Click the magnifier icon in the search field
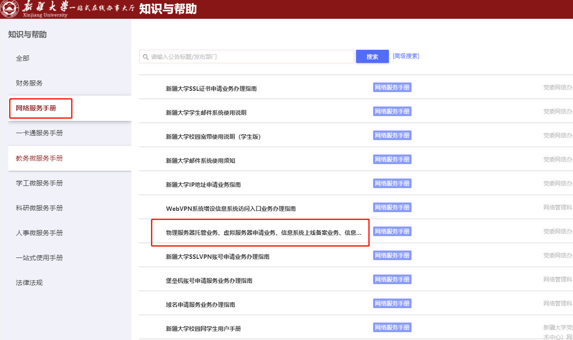 point(146,57)
